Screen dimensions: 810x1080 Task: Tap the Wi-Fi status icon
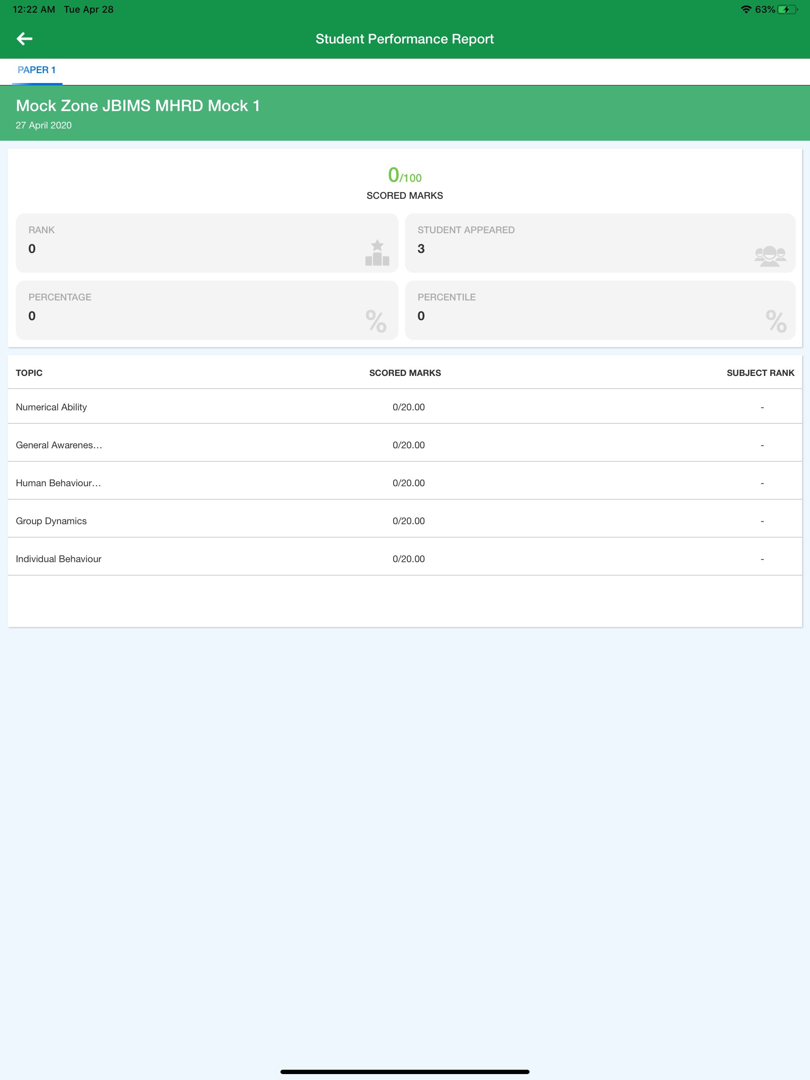click(x=746, y=9)
